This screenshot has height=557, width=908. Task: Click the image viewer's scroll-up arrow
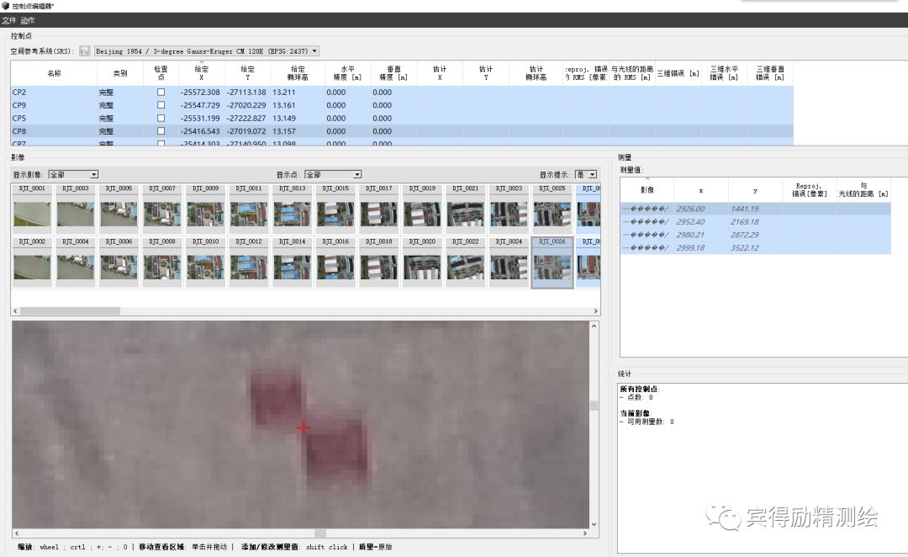tap(594, 326)
